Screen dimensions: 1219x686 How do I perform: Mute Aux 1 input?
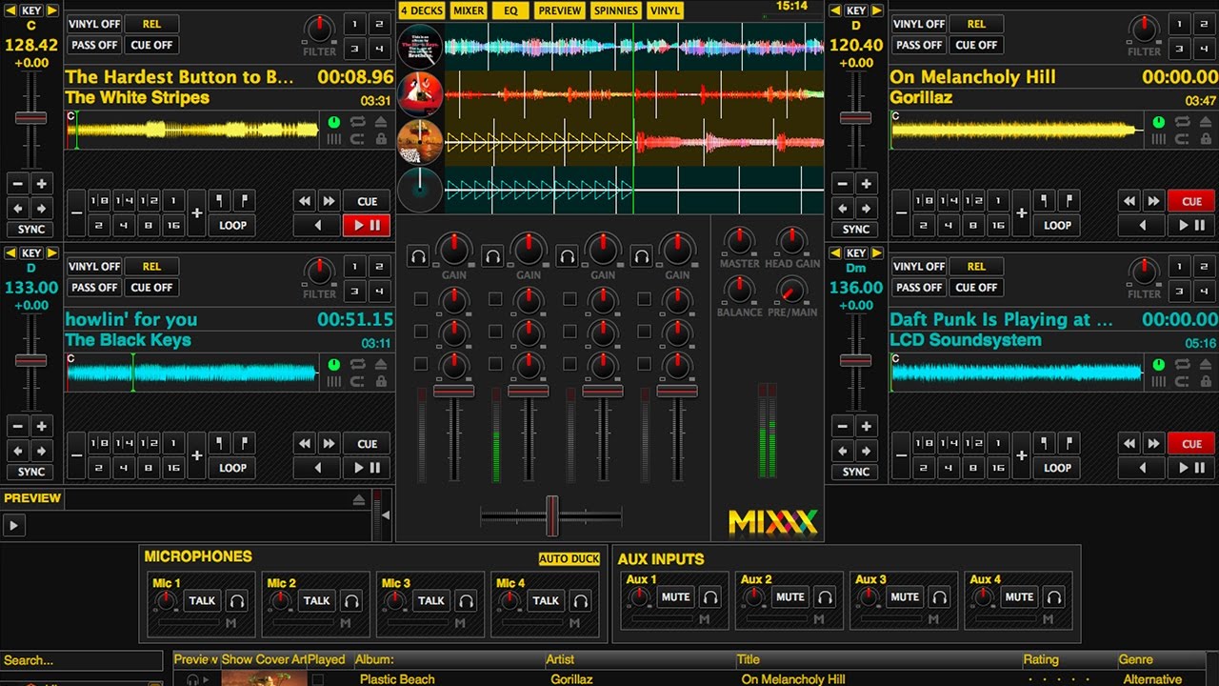click(675, 597)
